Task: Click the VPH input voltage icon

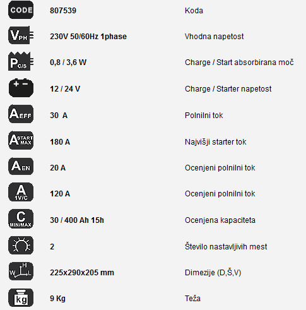Action: 21,35
